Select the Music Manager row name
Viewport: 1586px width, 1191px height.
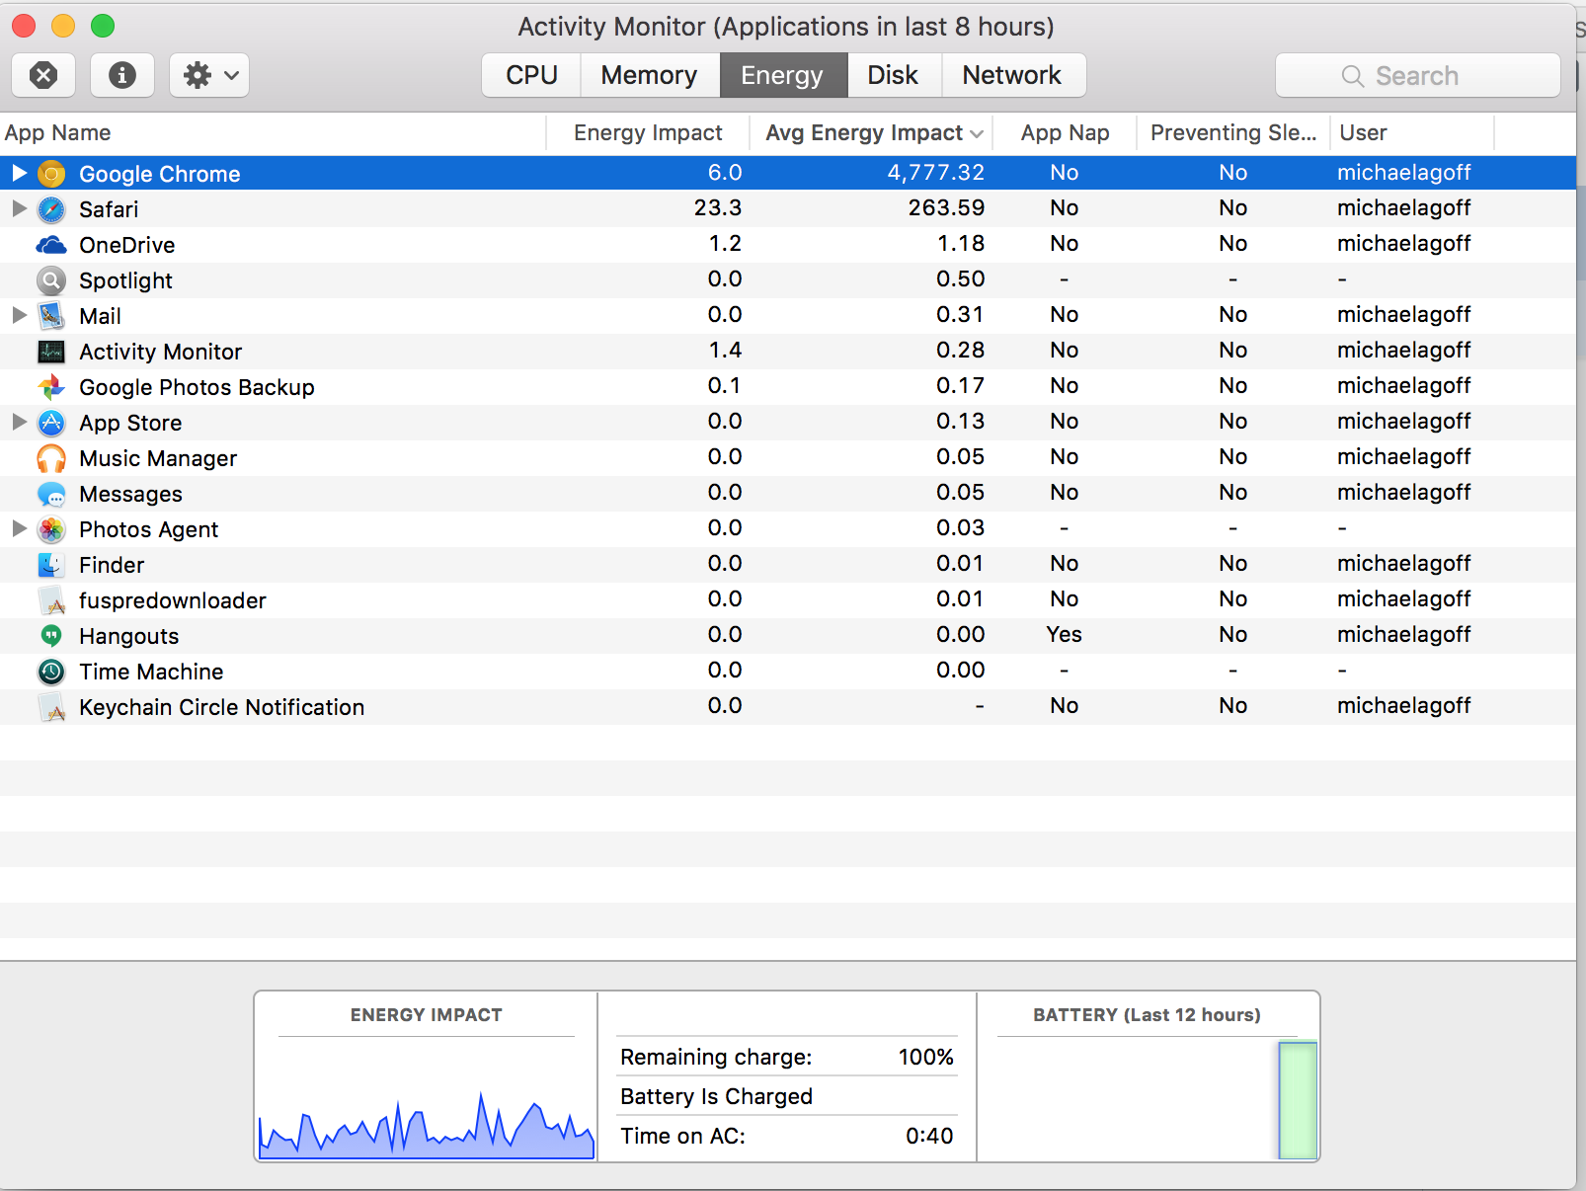158,458
